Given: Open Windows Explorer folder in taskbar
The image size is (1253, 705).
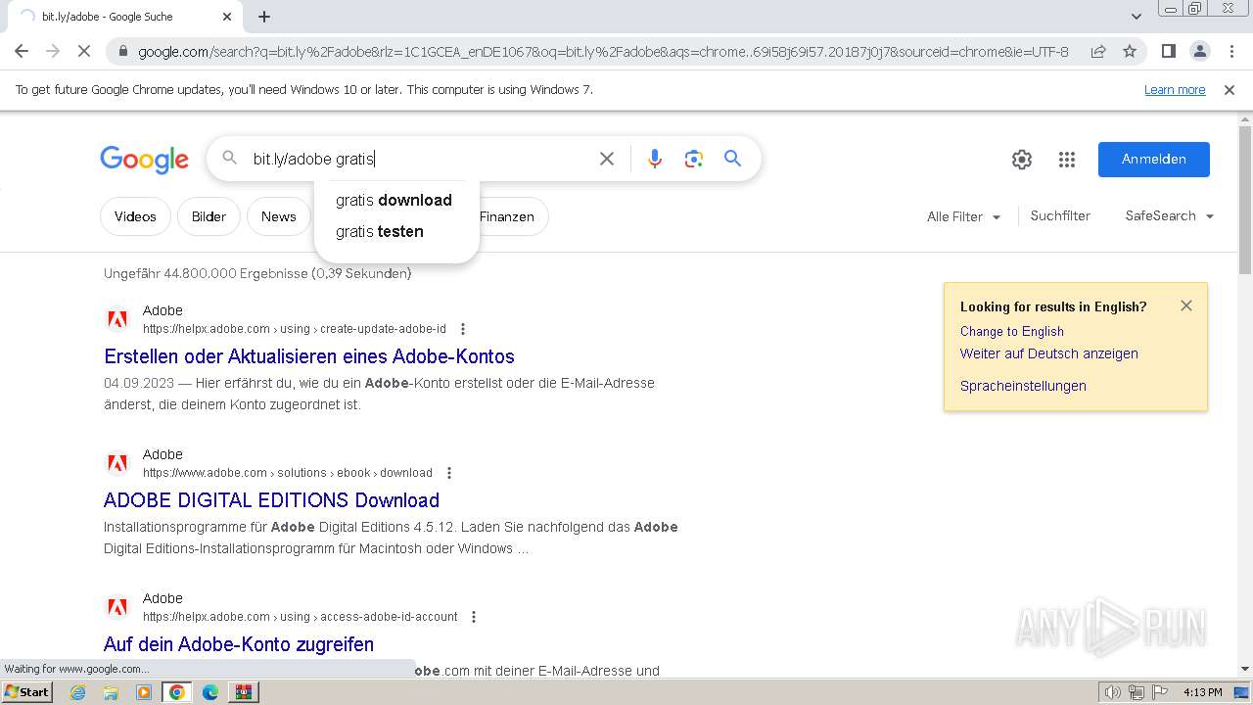Looking at the screenshot, I should point(111,692).
